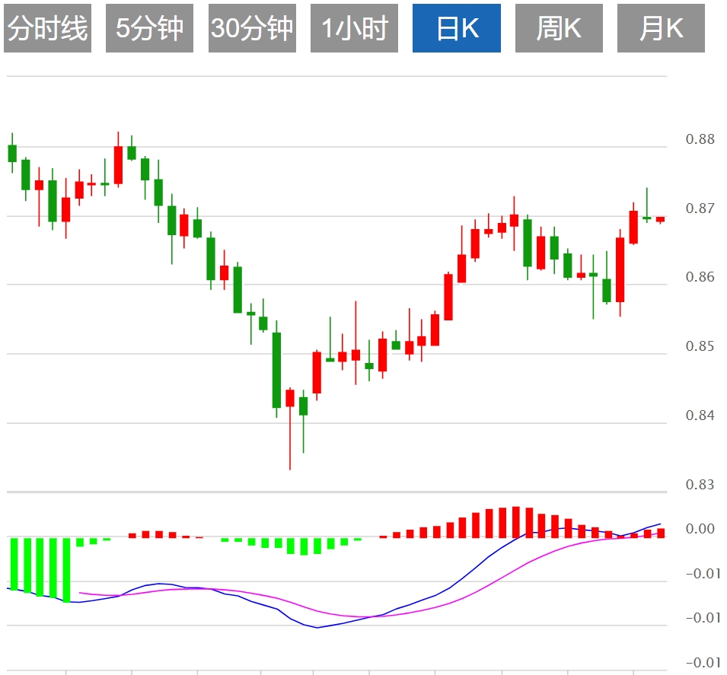This screenshot has width=727, height=675.
Task: Open the 30分钟 interval tab
Action: [252, 28]
